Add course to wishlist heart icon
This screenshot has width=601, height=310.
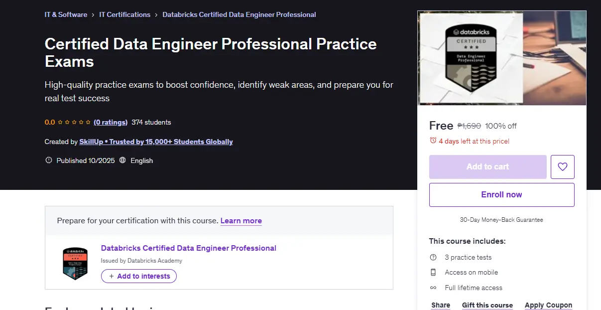[563, 167]
